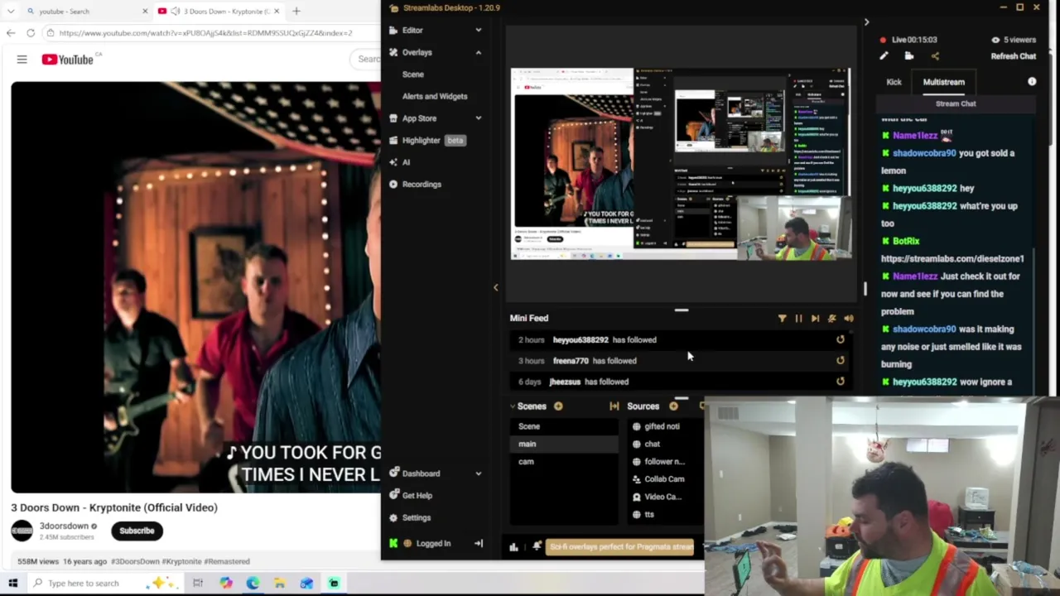Open the streamlabs.com/dieselzone1 chat link
Image resolution: width=1060 pixels, height=596 pixels.
952,258
